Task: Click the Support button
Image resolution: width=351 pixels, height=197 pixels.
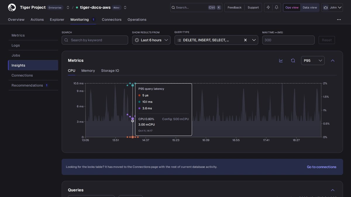Action: point(253,8)
